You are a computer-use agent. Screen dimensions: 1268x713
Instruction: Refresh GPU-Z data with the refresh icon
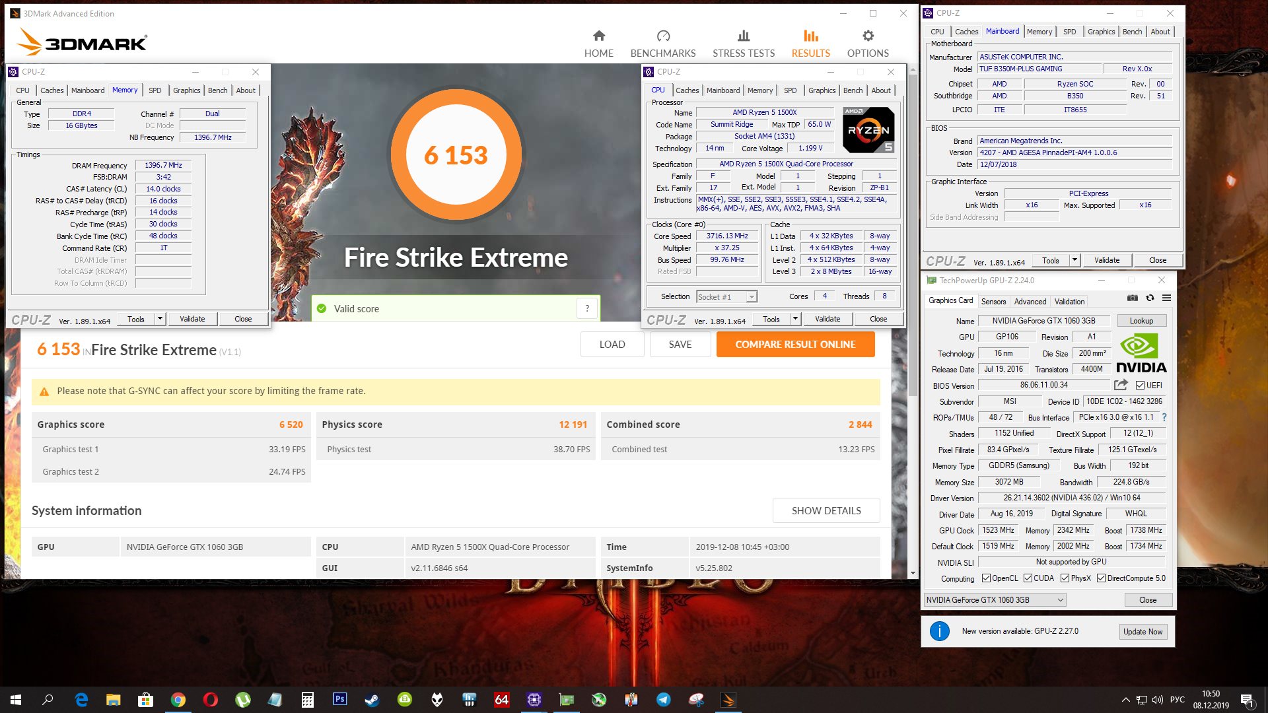click(1150, 298)
